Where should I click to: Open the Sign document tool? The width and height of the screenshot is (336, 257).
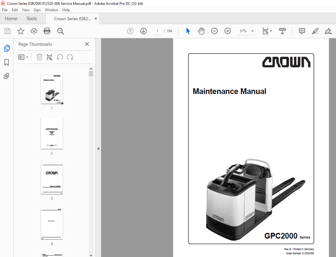[x=328, y=31]
